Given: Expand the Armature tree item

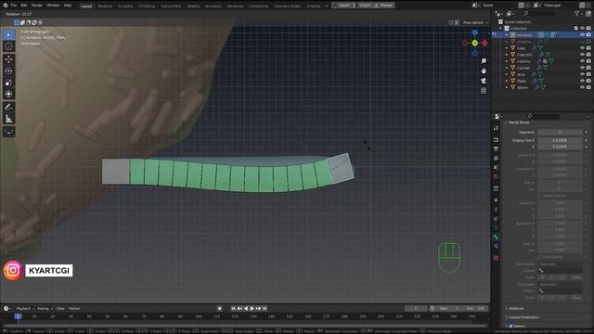Looking at the screenshot, I should point(507,35).
